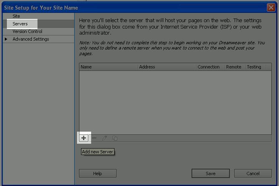The image size is (279, 186).
Task: Click the Edit existing Server pencil icon
Action: click(x=104, y=138)
